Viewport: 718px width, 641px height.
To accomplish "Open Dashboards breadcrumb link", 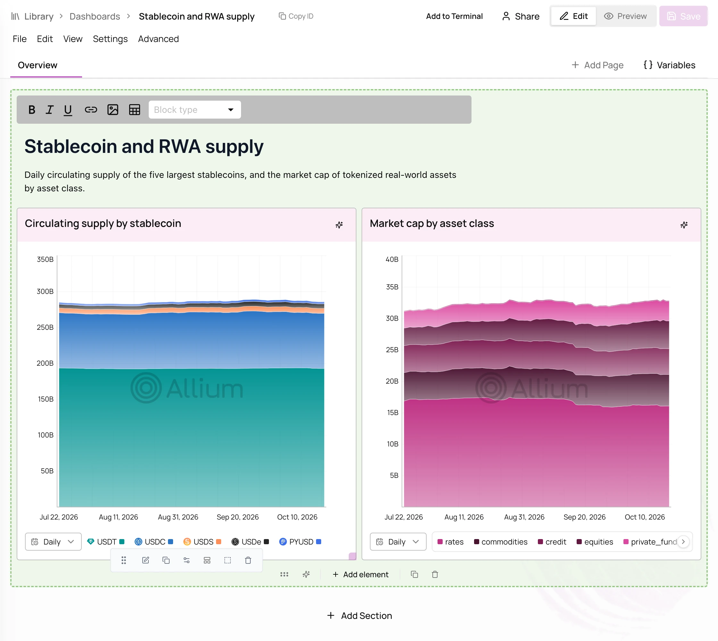I will coord(95,16).
